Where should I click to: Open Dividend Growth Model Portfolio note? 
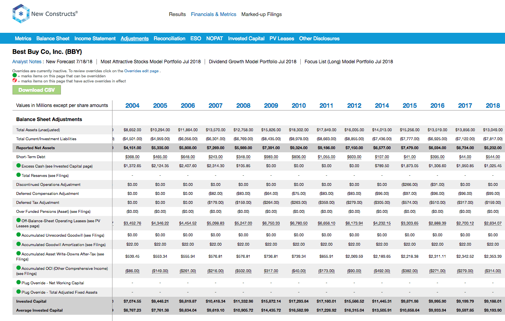coord(253,62)
